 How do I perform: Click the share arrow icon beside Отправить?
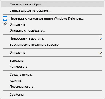(5, 24)
